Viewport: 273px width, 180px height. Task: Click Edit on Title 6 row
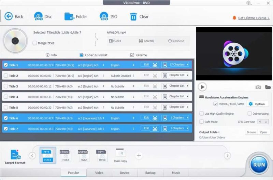[146, 117]
